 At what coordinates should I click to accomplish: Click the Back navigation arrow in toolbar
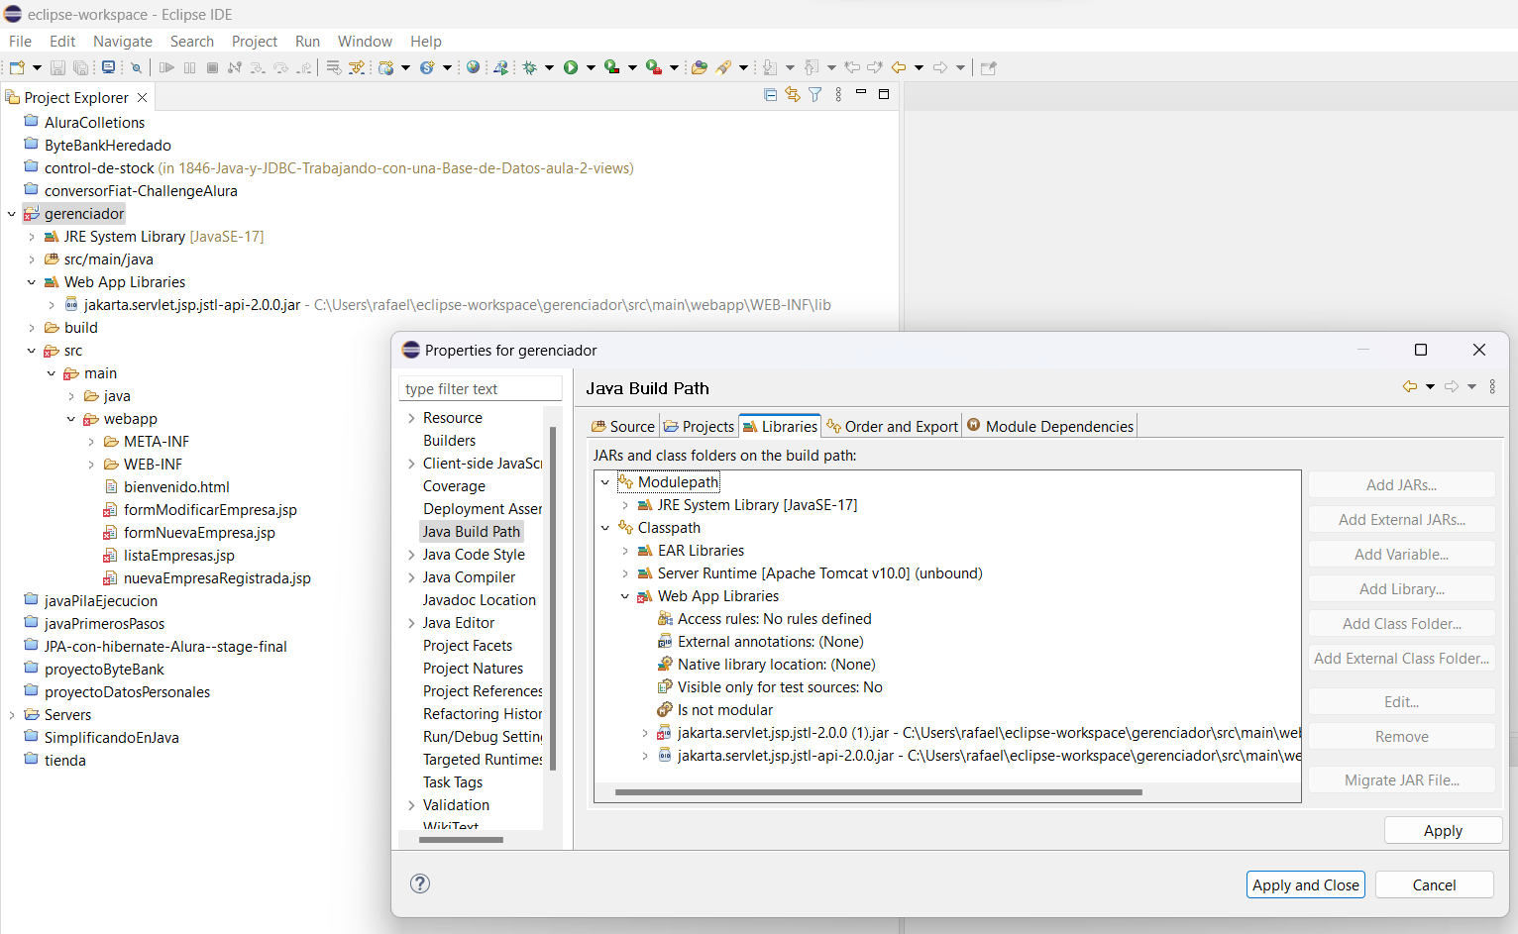[899, 67]
